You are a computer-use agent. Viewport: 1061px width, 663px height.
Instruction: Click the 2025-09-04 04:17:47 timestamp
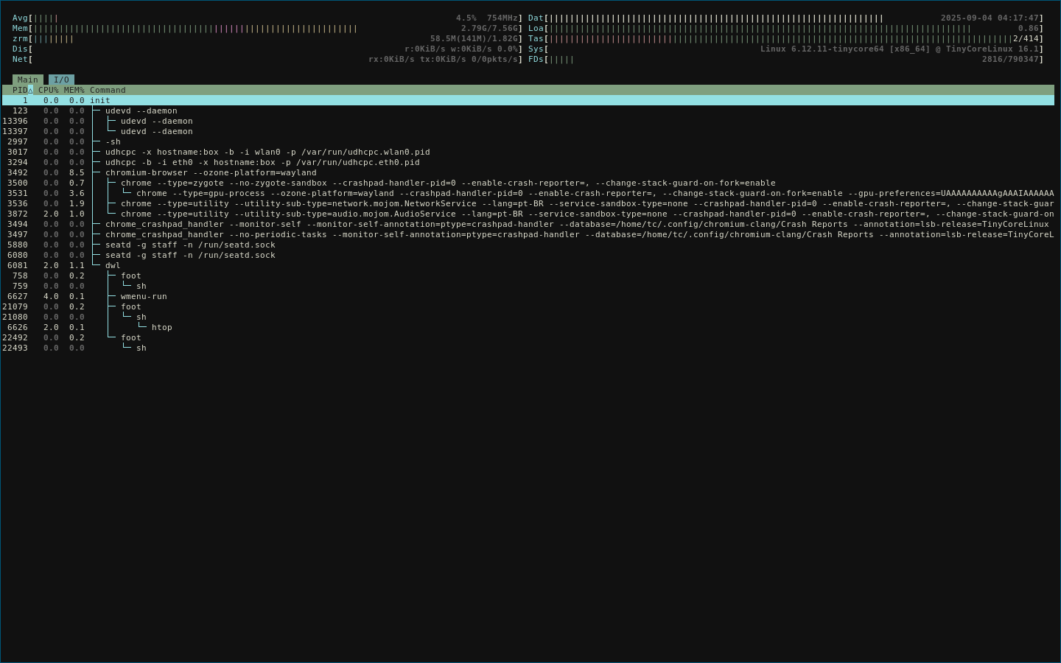990,18
